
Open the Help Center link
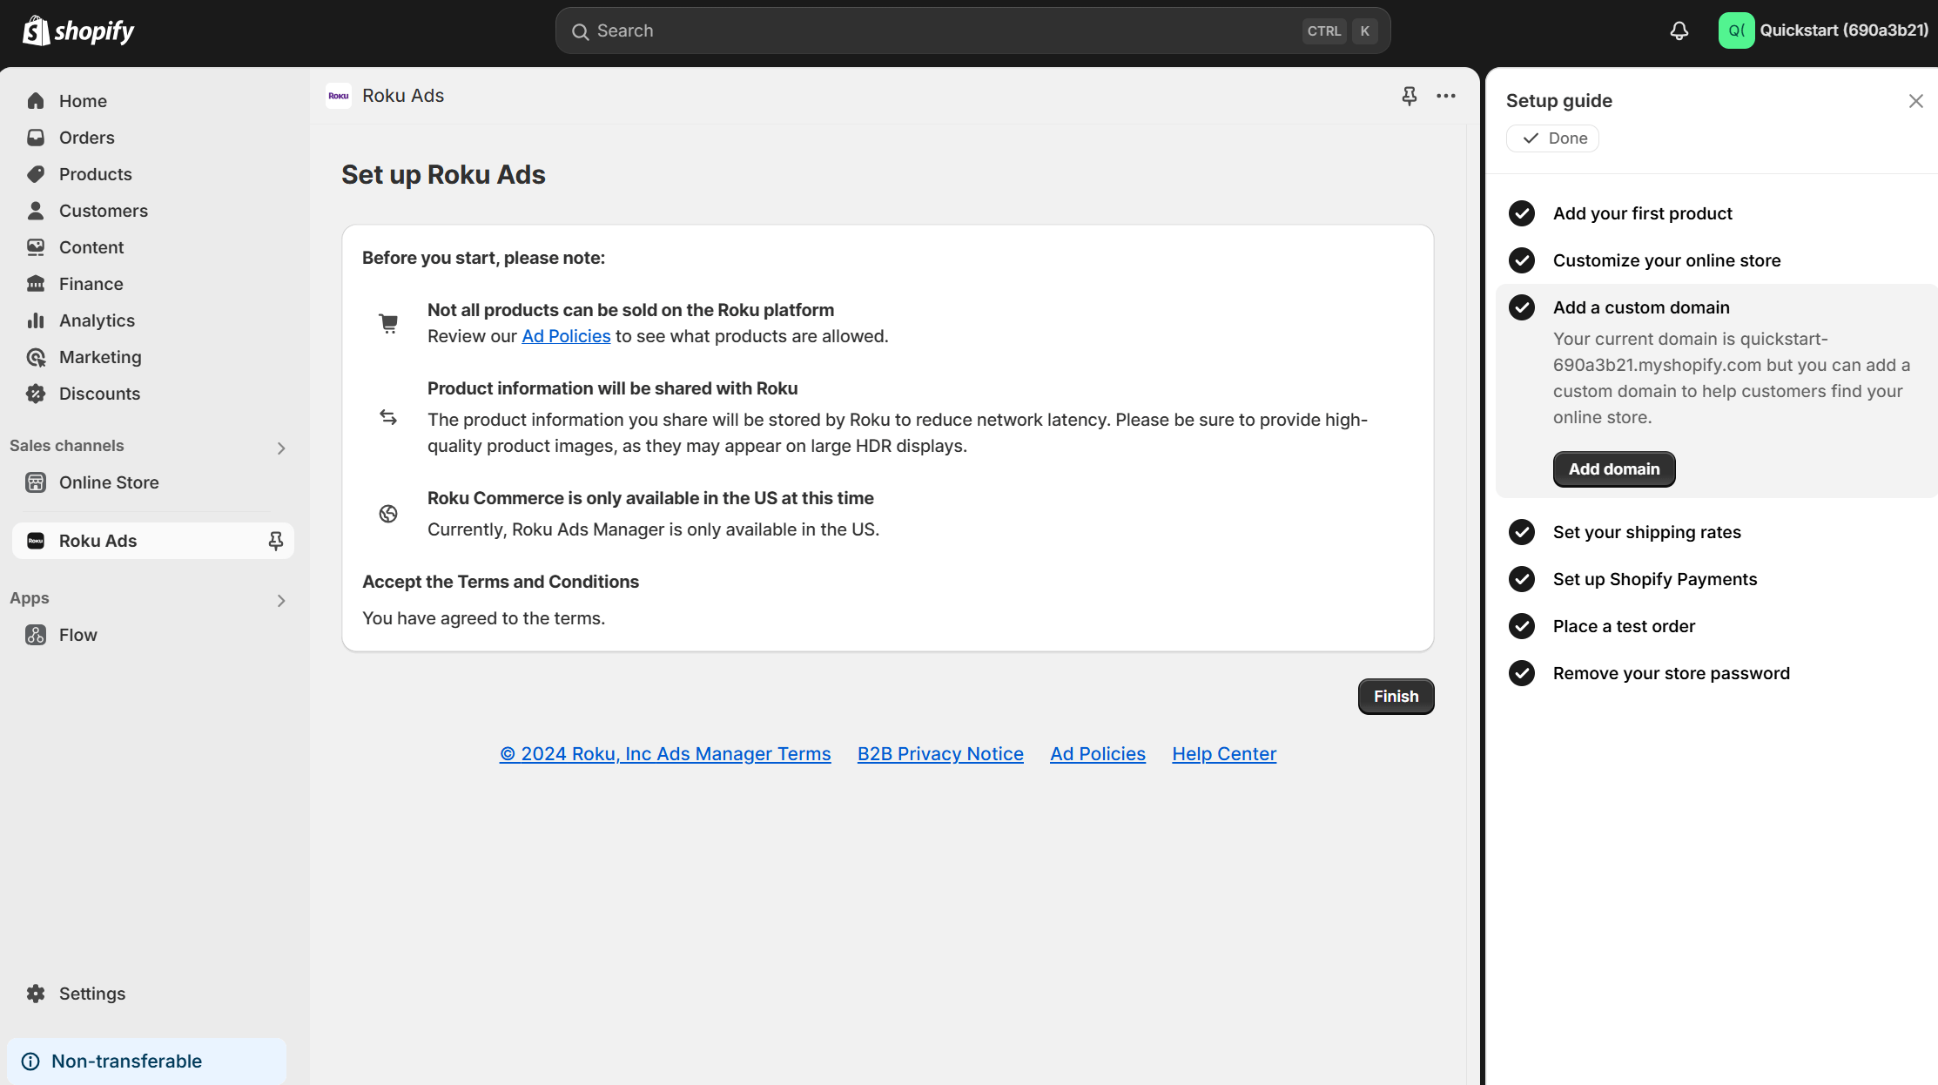(x=1223, y=754)
